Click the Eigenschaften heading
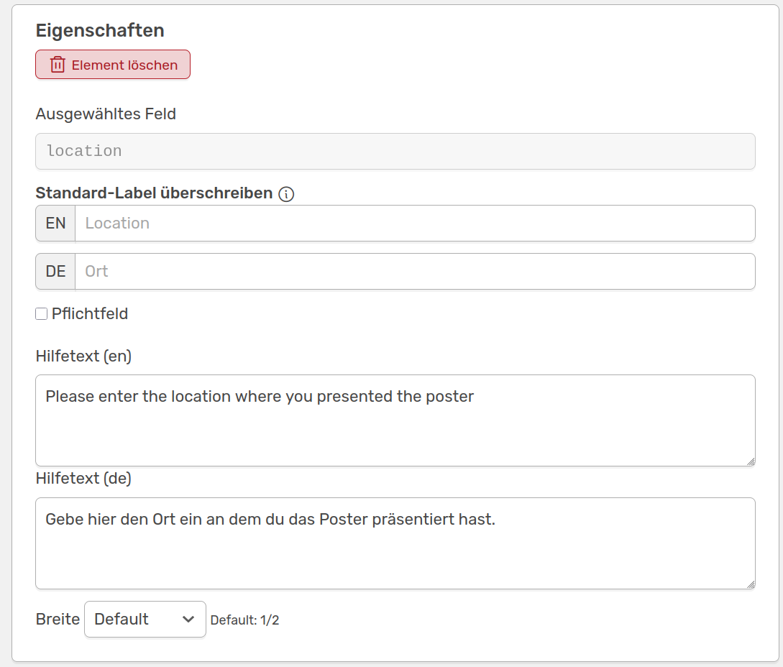Viewport: 783px width, 667px height. click(x=100, y=30)
